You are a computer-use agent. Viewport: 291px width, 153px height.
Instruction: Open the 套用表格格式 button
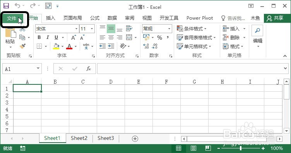(x=196, y=38)
